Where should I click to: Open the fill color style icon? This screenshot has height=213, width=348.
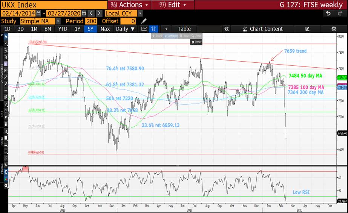coord(6,138)
